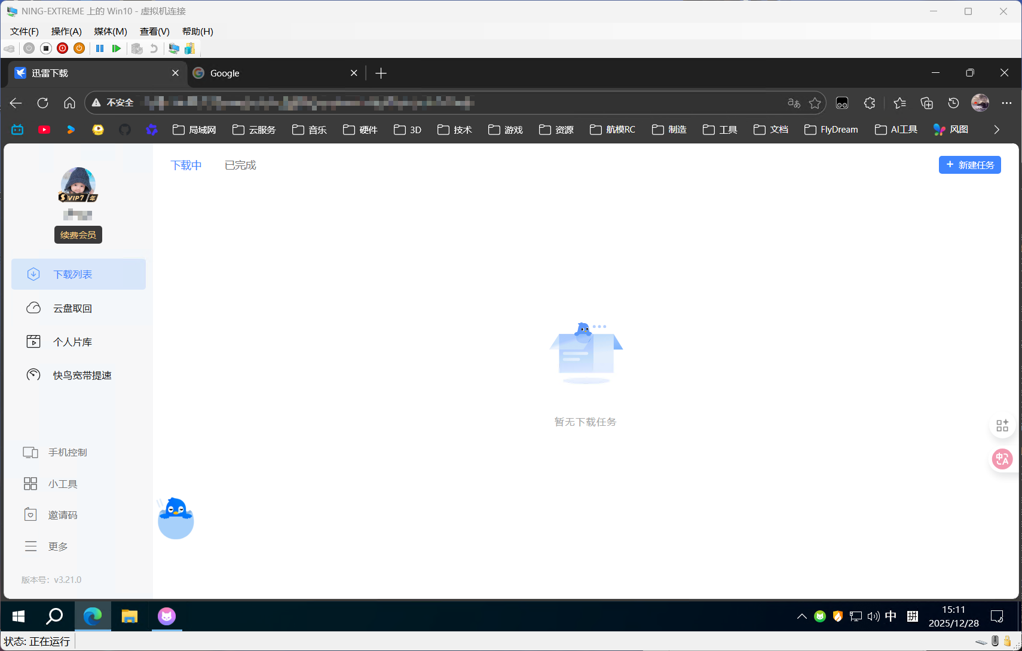Select 下载列表 in the sidebar
Screen dimensions: 1022x651
coord(78,274)
